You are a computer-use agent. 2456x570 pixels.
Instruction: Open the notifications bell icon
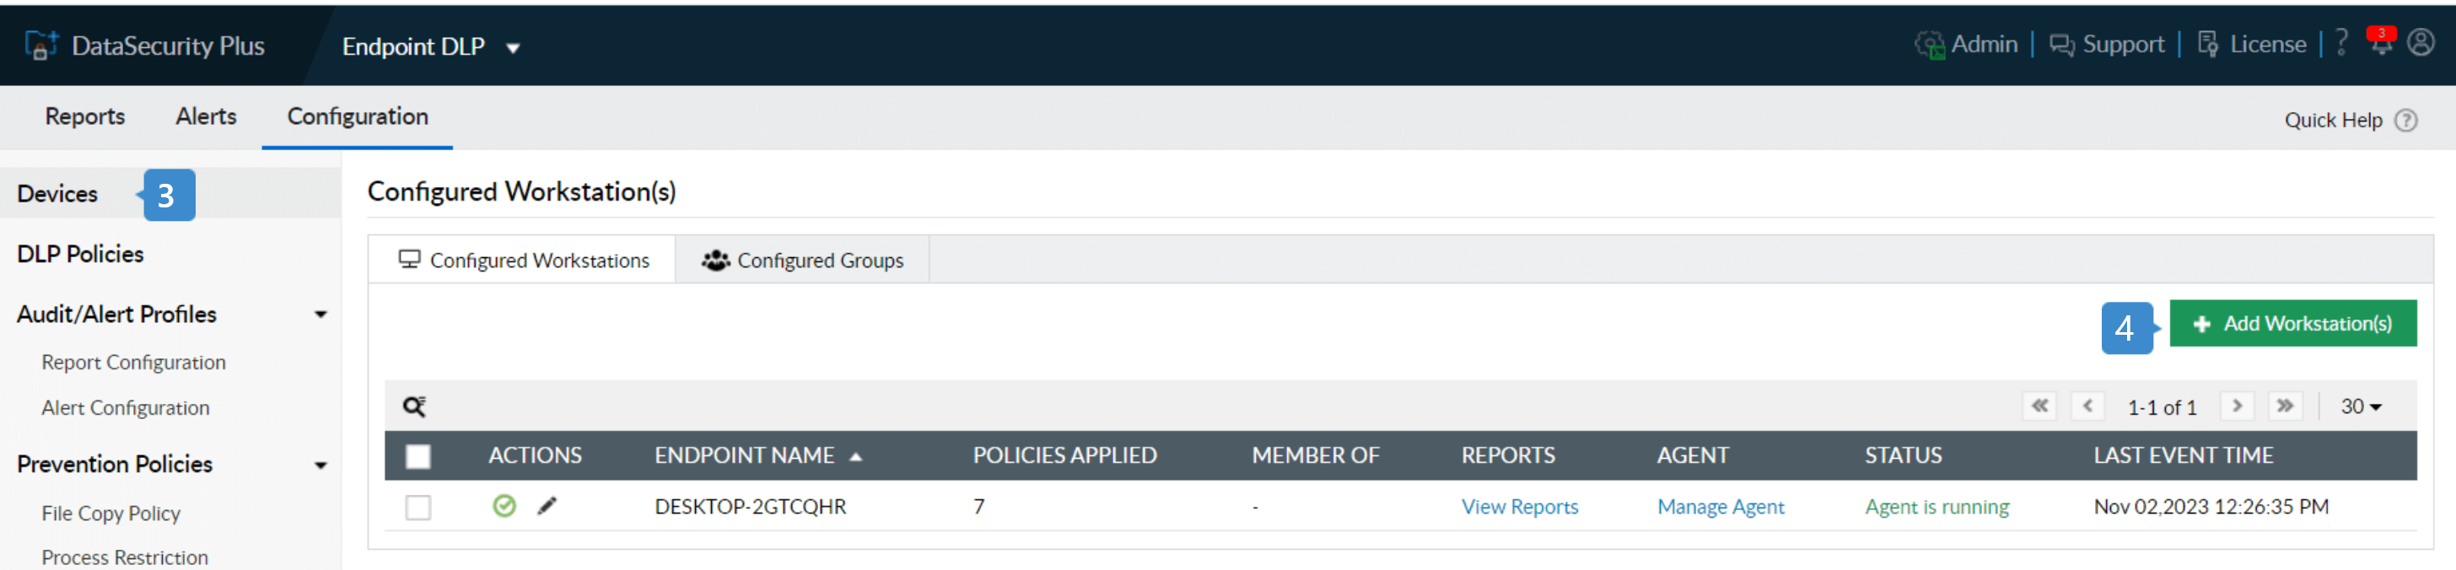[x=2380, y=44]
